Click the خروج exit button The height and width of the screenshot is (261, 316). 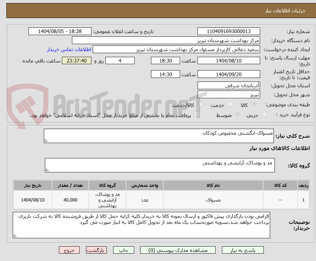coord(69,250)
